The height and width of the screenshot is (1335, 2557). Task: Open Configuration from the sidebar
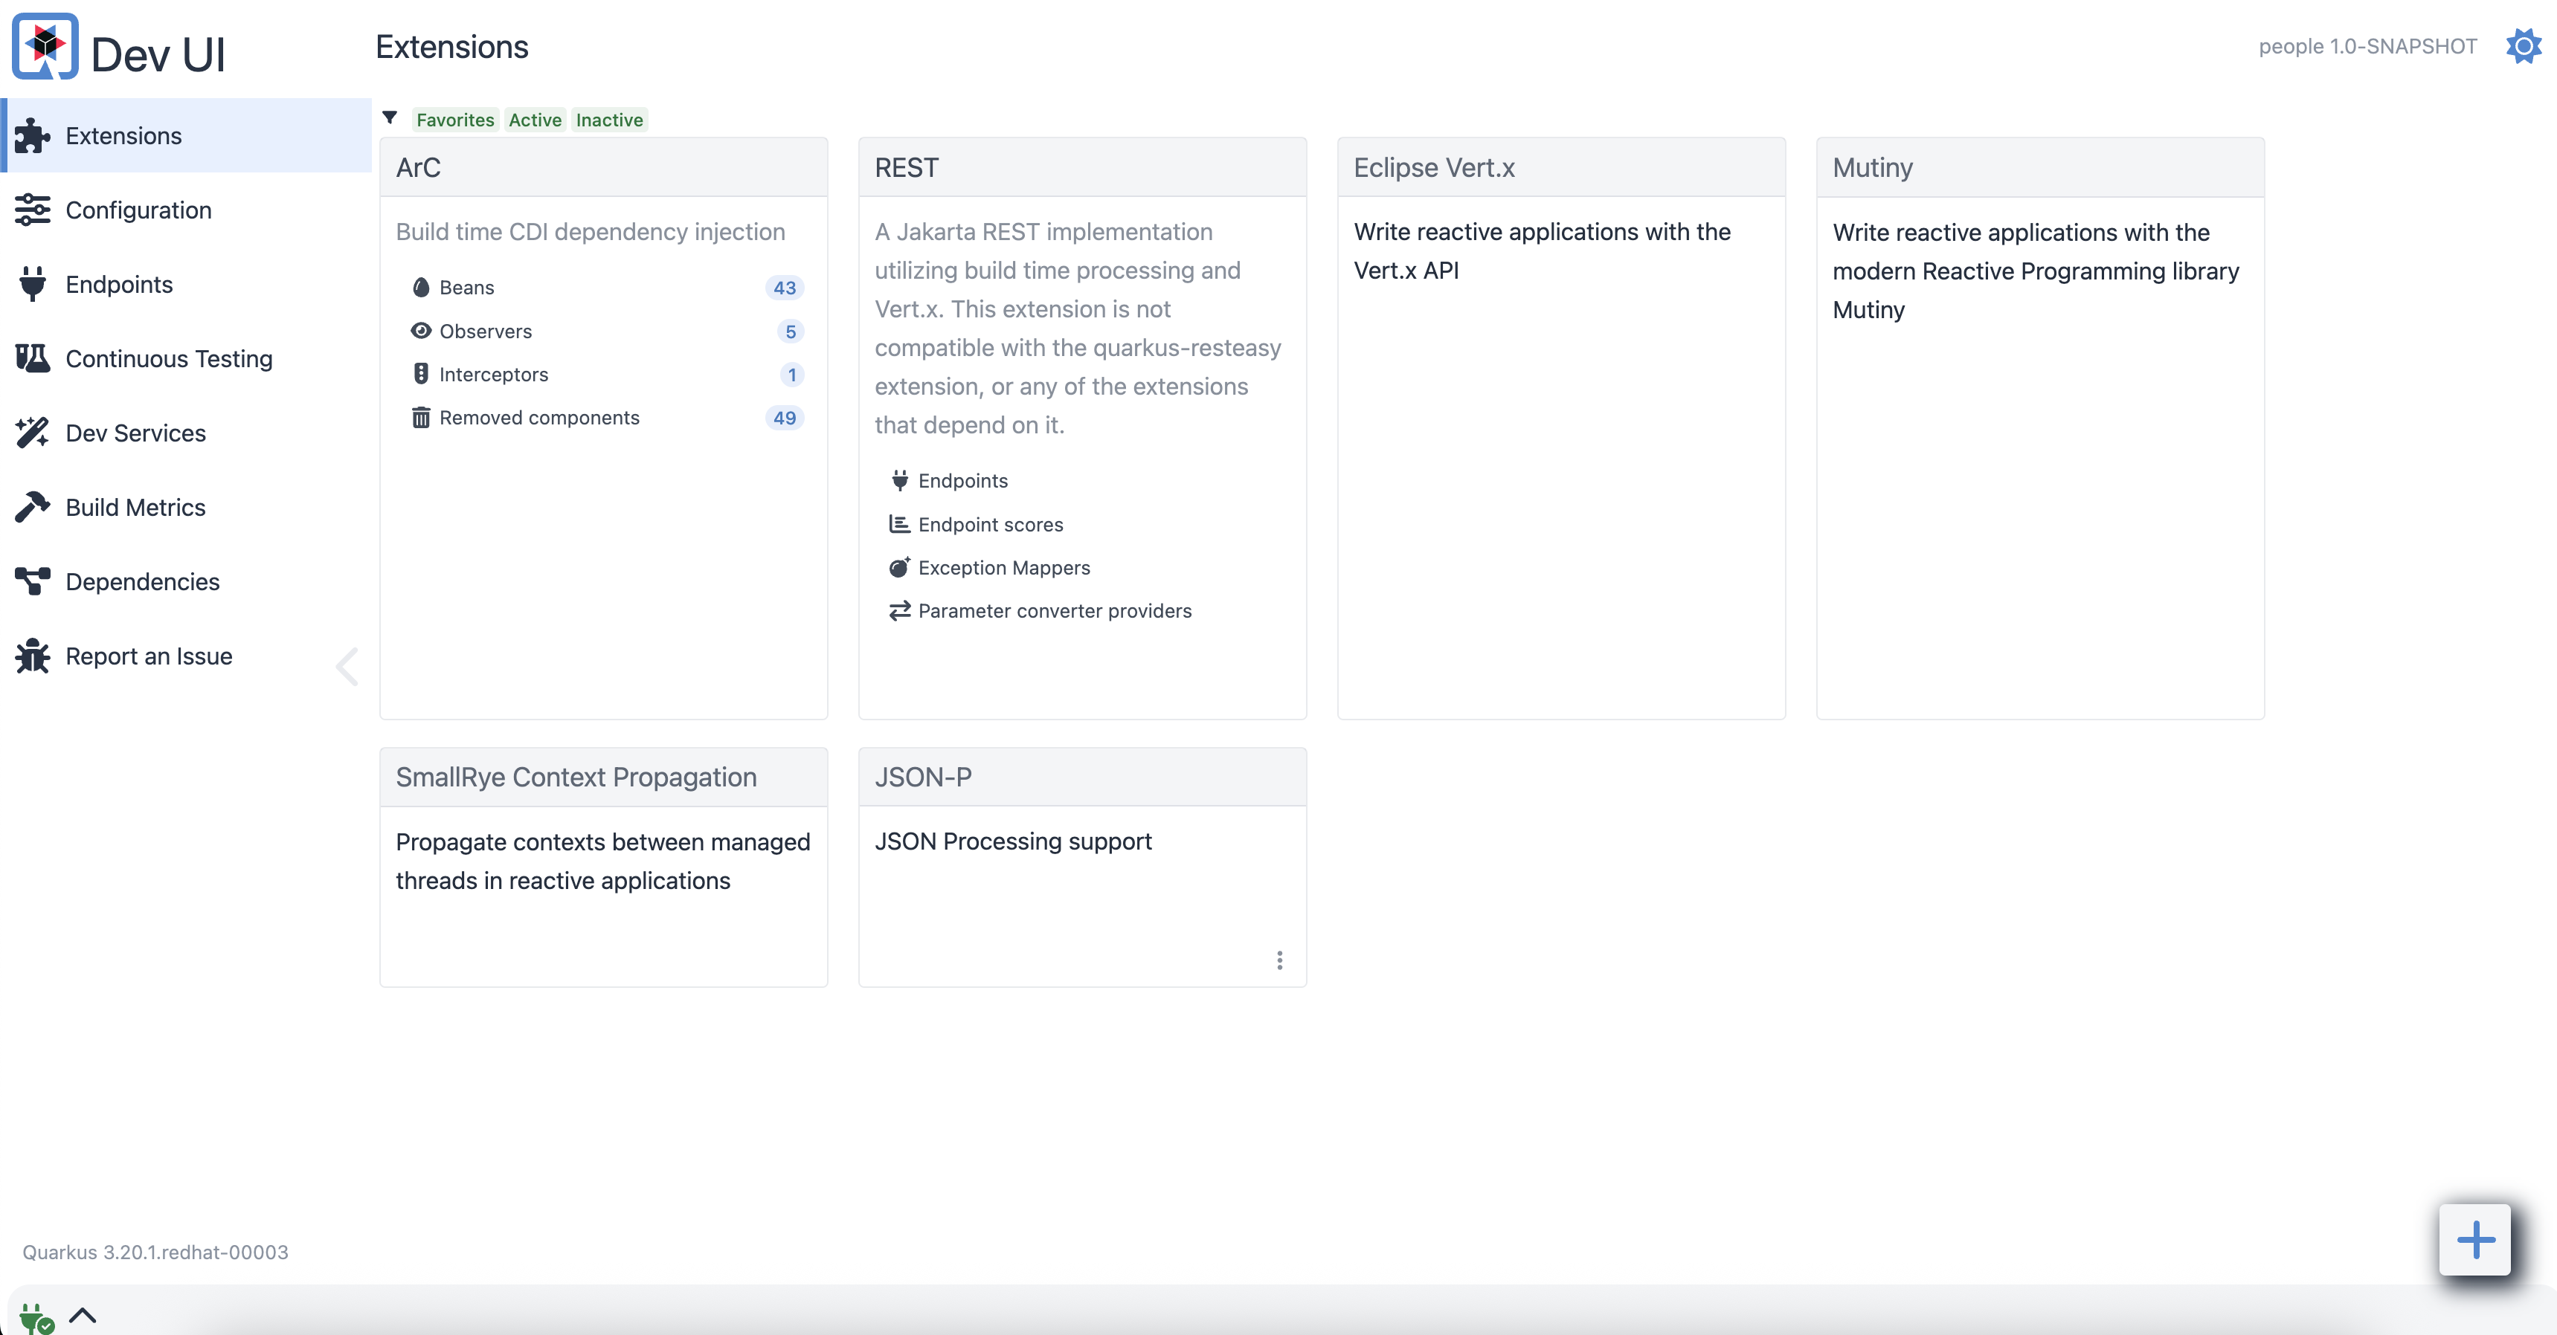138,210
